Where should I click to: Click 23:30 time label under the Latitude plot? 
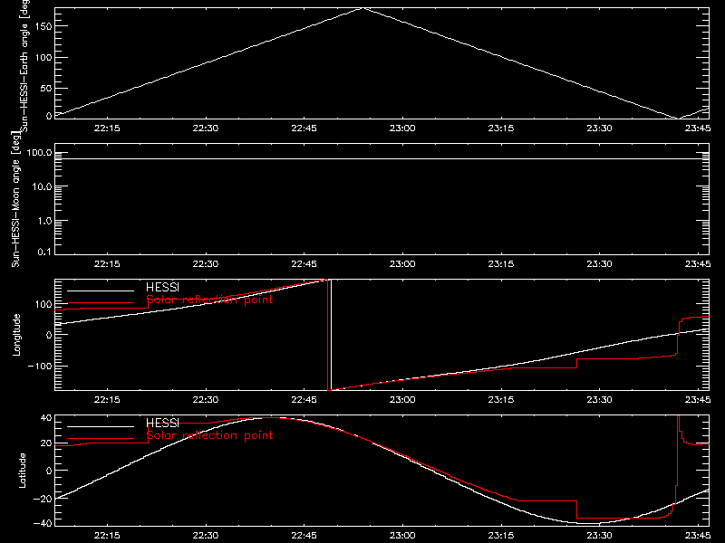599,536
